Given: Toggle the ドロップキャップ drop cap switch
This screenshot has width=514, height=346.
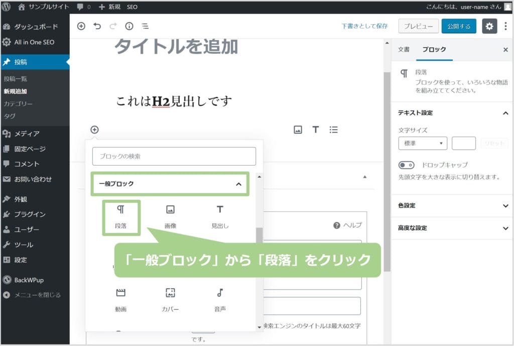Looking at the screenshot, I should [x=407, y=165].
